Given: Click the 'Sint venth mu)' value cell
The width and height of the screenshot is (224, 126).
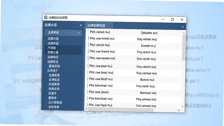Looking at the screenshot, I should click(x=146, y=59).
